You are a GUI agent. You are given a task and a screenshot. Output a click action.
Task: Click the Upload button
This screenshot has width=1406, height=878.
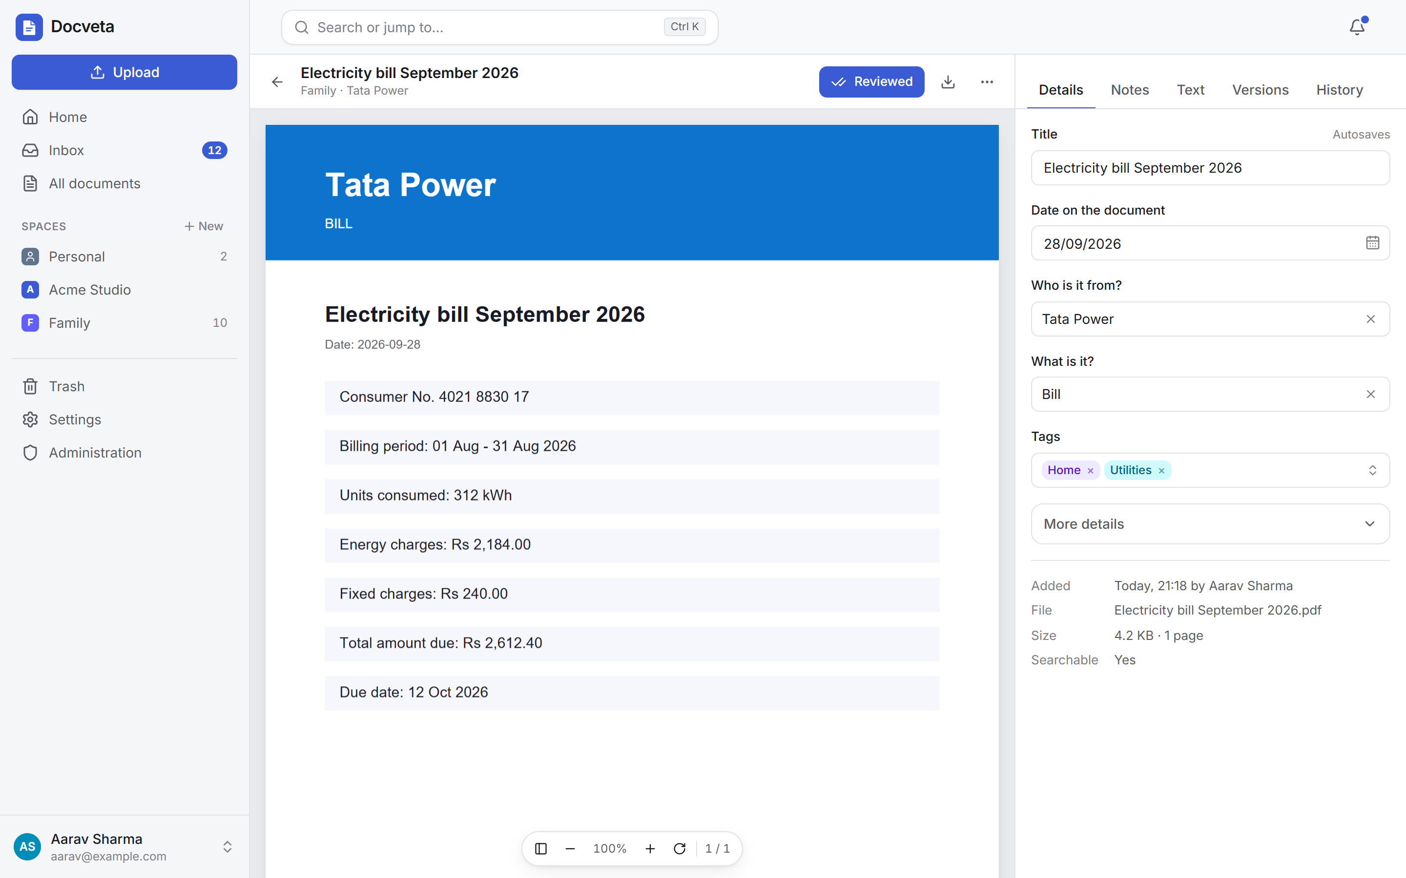(x=124, y=72)
